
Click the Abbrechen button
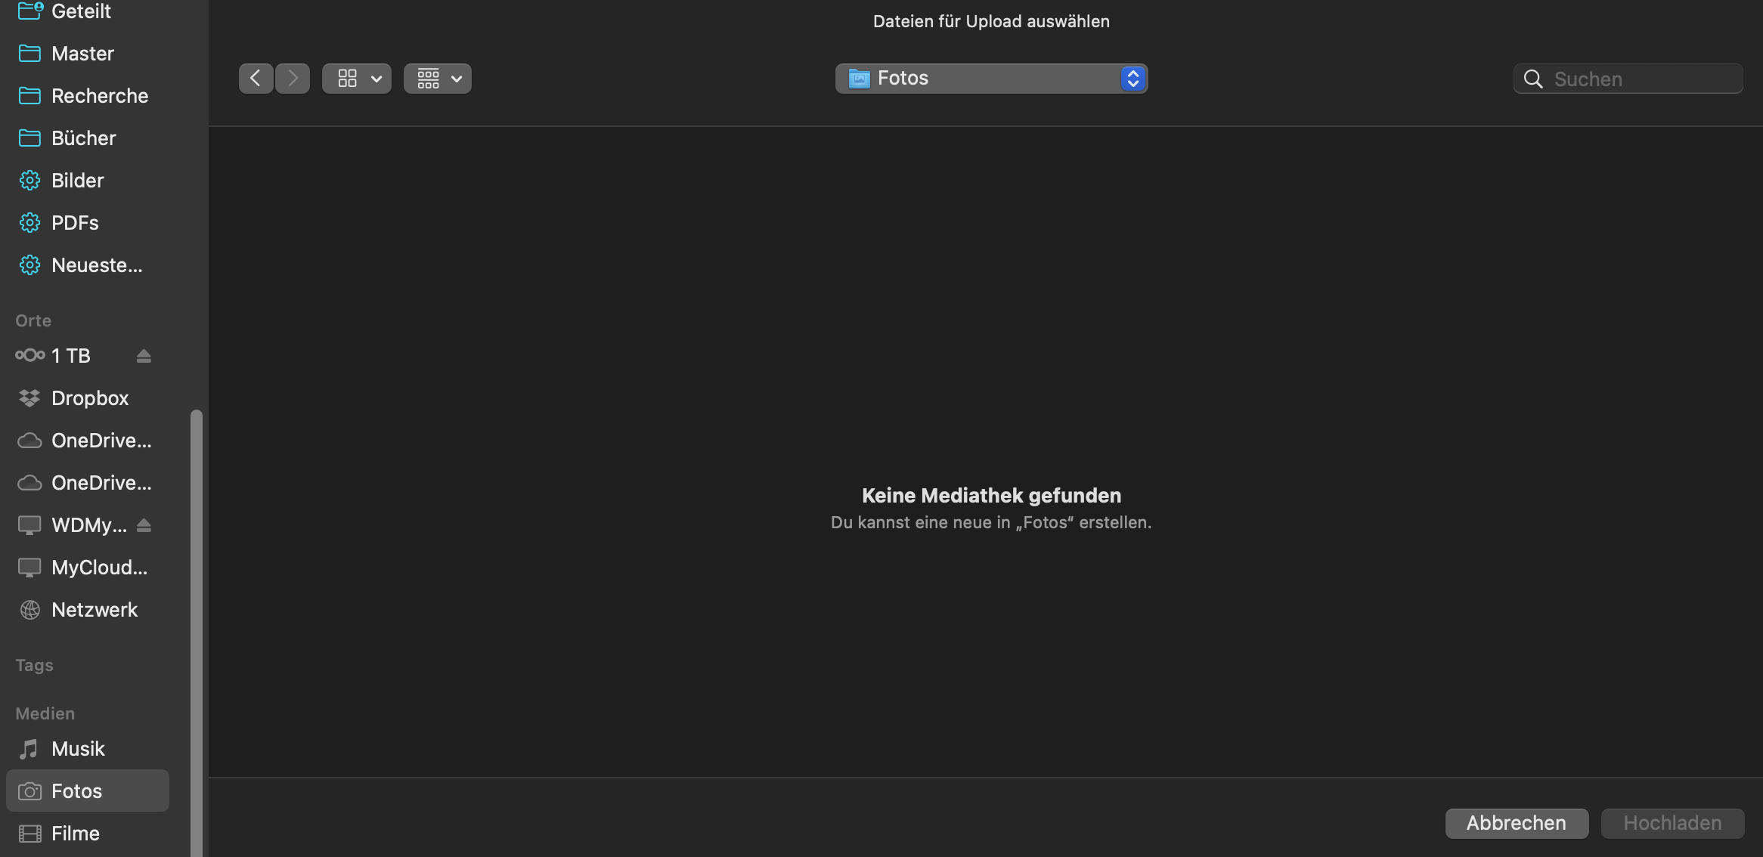[1517, 823]
